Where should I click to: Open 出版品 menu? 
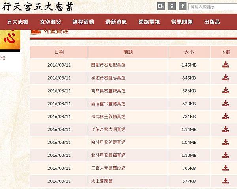click(212, 22)
